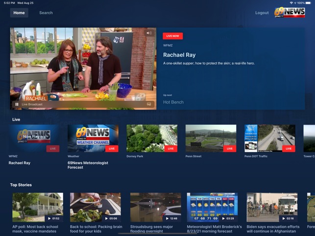Play the packing brain food story video

tap(96, 207)
